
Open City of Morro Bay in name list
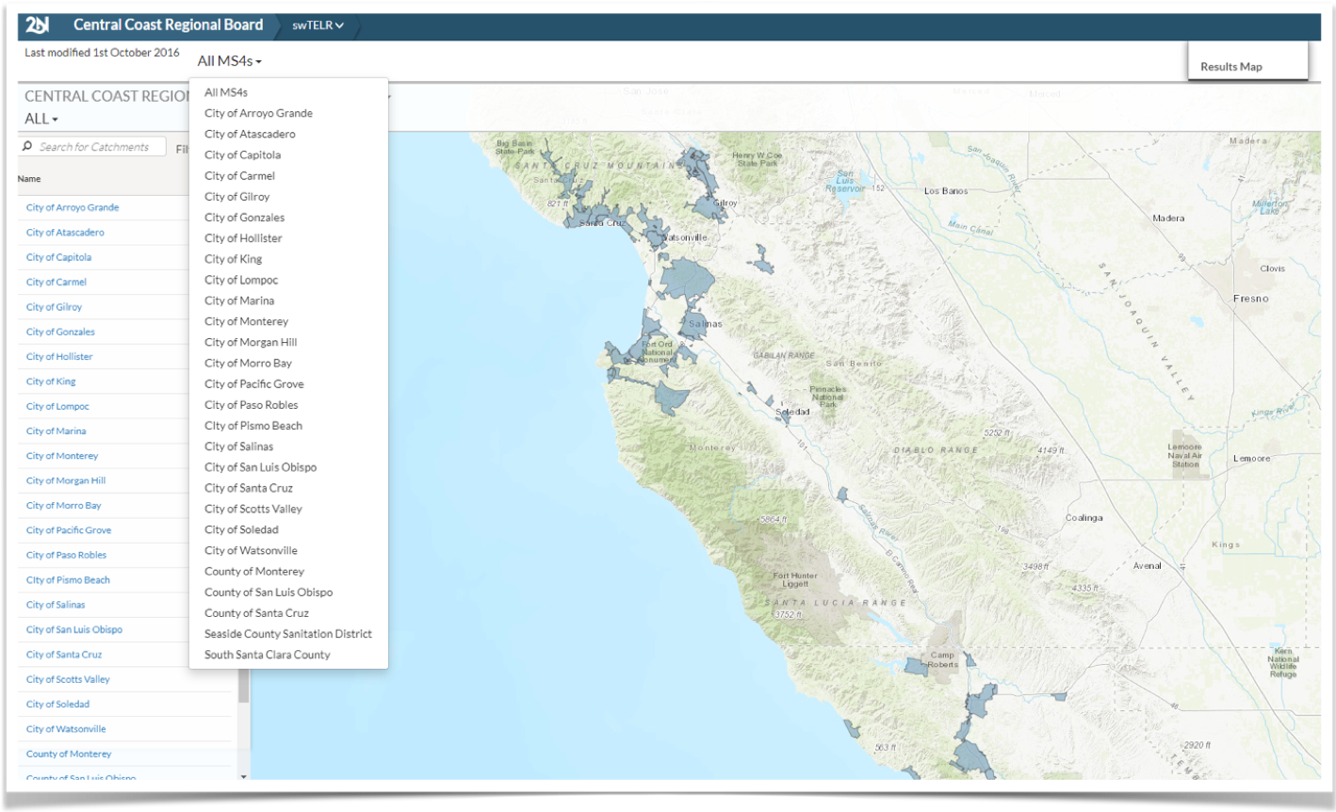click(63, 506)
